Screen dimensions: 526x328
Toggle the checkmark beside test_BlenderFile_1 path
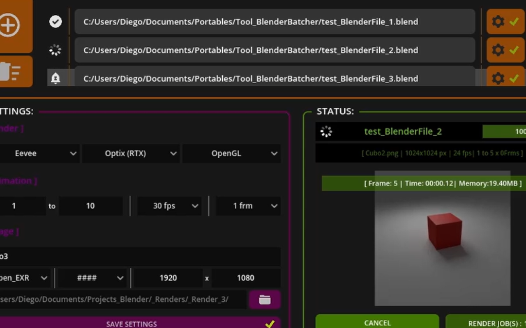pyautogui.click(x=55, y=22)
